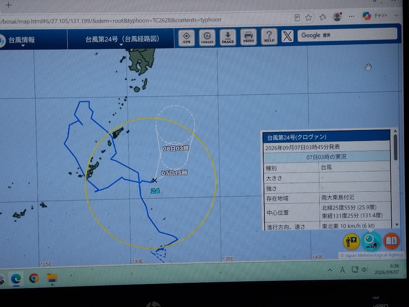
Task: Expand the 台風第24号（台風経路図） dropdown
Action: point(122,39)
